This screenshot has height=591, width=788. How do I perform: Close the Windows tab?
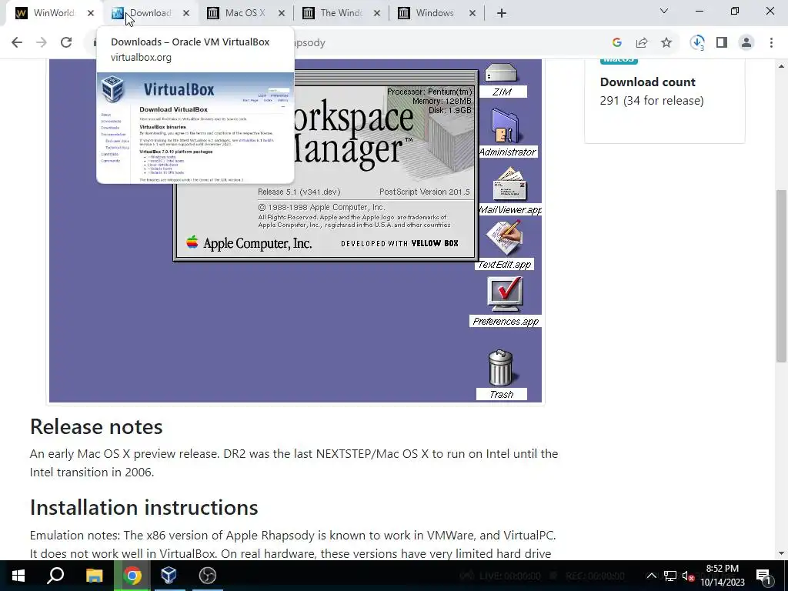click(x=472, y=13)
